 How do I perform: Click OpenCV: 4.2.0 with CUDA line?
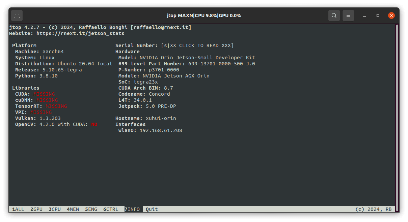[x=56, y=124]
